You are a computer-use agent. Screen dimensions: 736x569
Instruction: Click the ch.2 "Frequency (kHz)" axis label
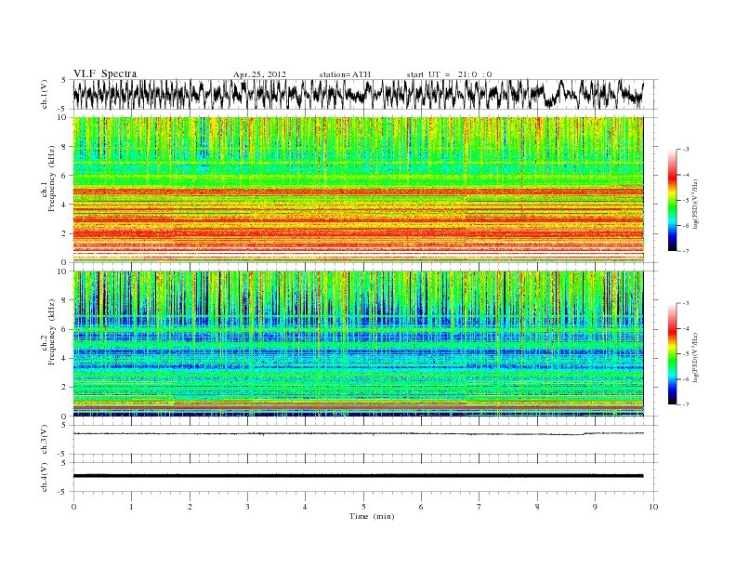coord(52,332)
